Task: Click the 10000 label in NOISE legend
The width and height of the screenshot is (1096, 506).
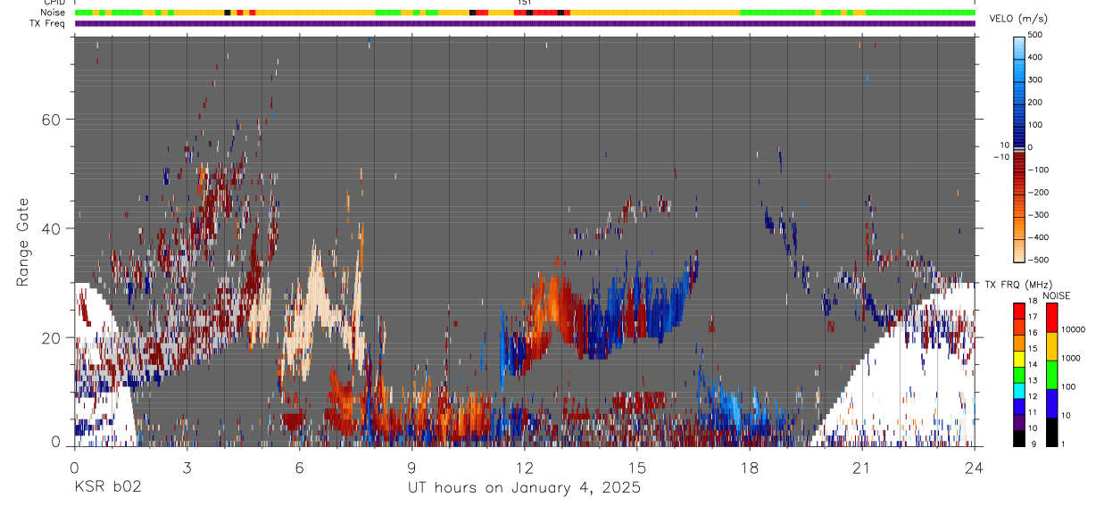Action: [1075, 329]
